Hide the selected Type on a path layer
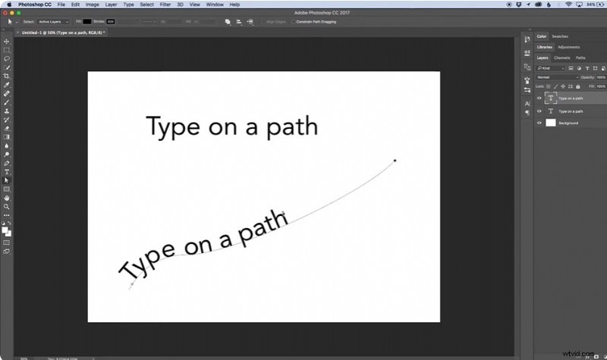The width and height of the screenshot is (607, 360). point(539,99)
